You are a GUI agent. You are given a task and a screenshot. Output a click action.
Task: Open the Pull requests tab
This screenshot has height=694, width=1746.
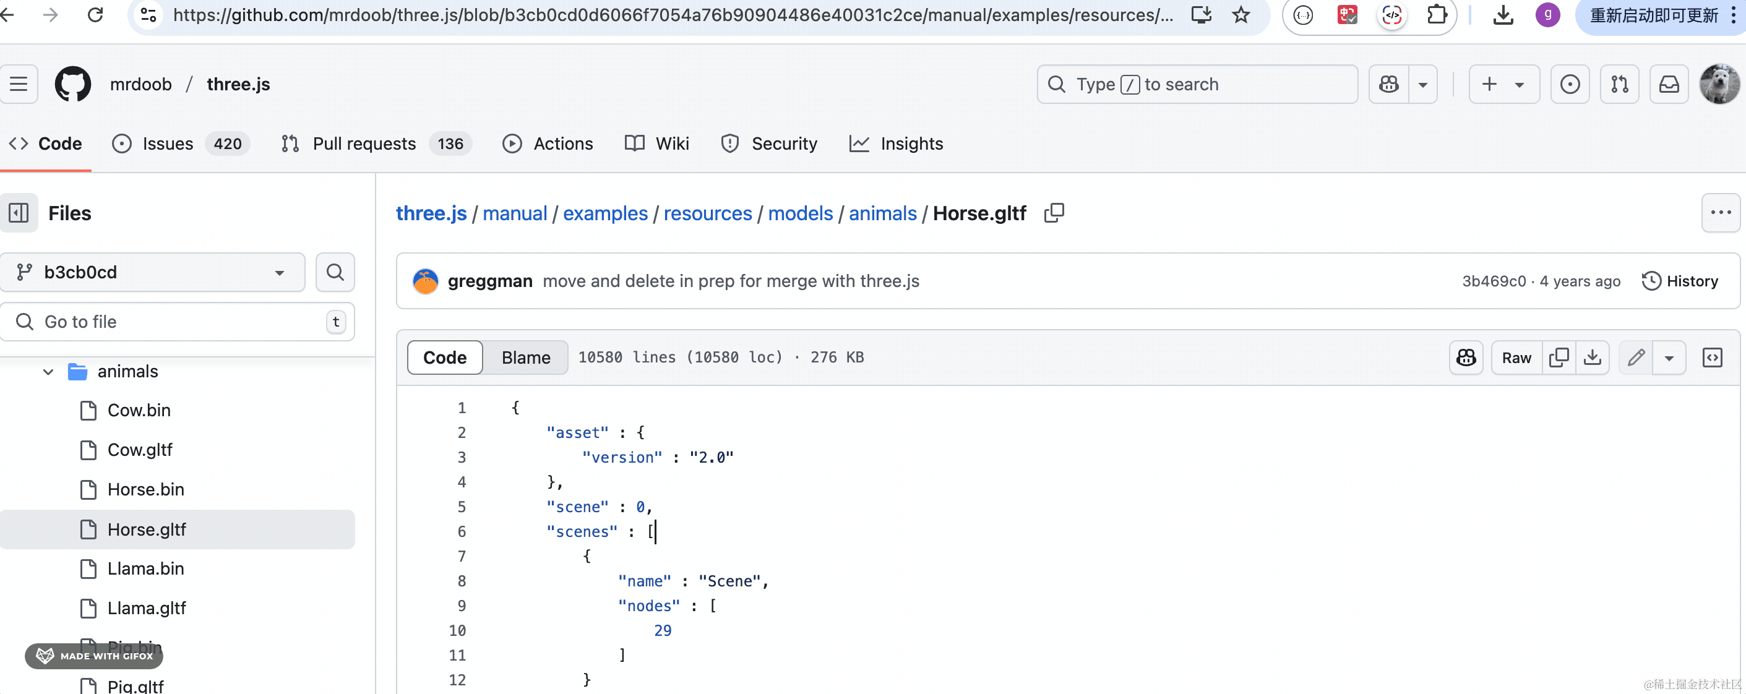376,144
